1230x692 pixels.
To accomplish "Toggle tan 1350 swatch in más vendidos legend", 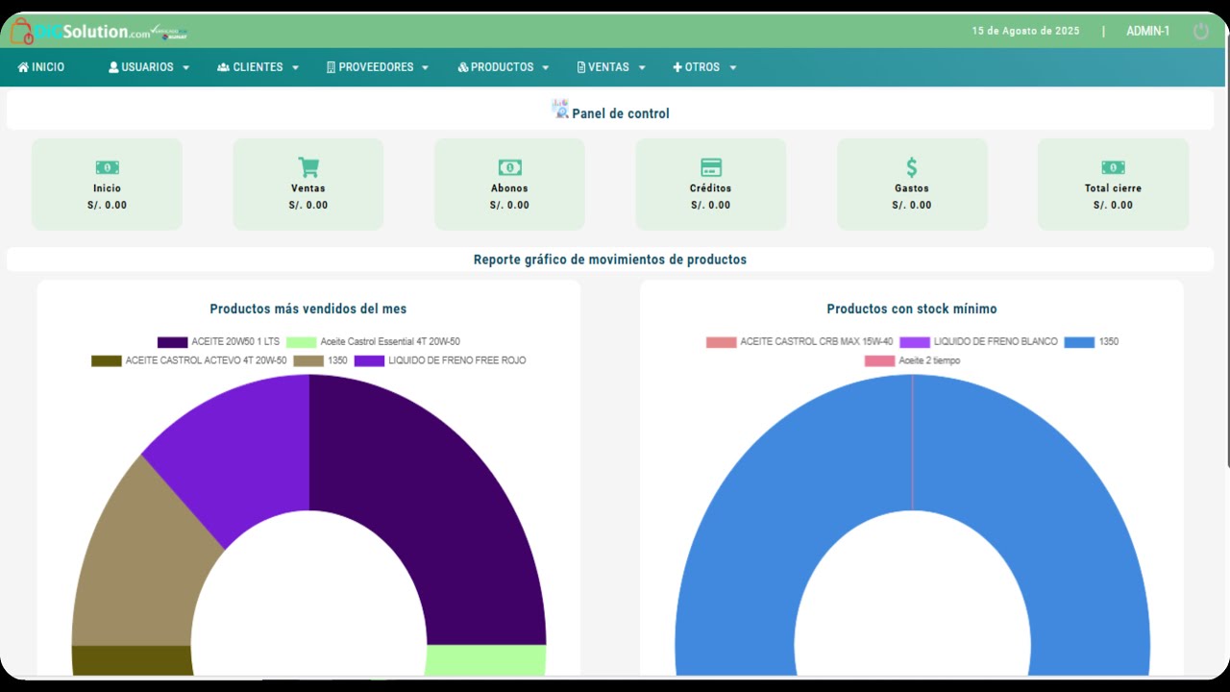I will point(308,361).
